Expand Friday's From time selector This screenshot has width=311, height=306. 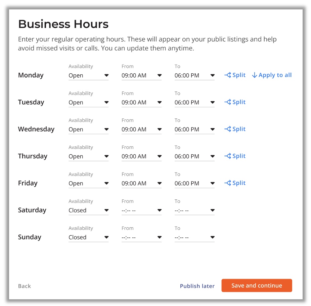tap(141, 183)
